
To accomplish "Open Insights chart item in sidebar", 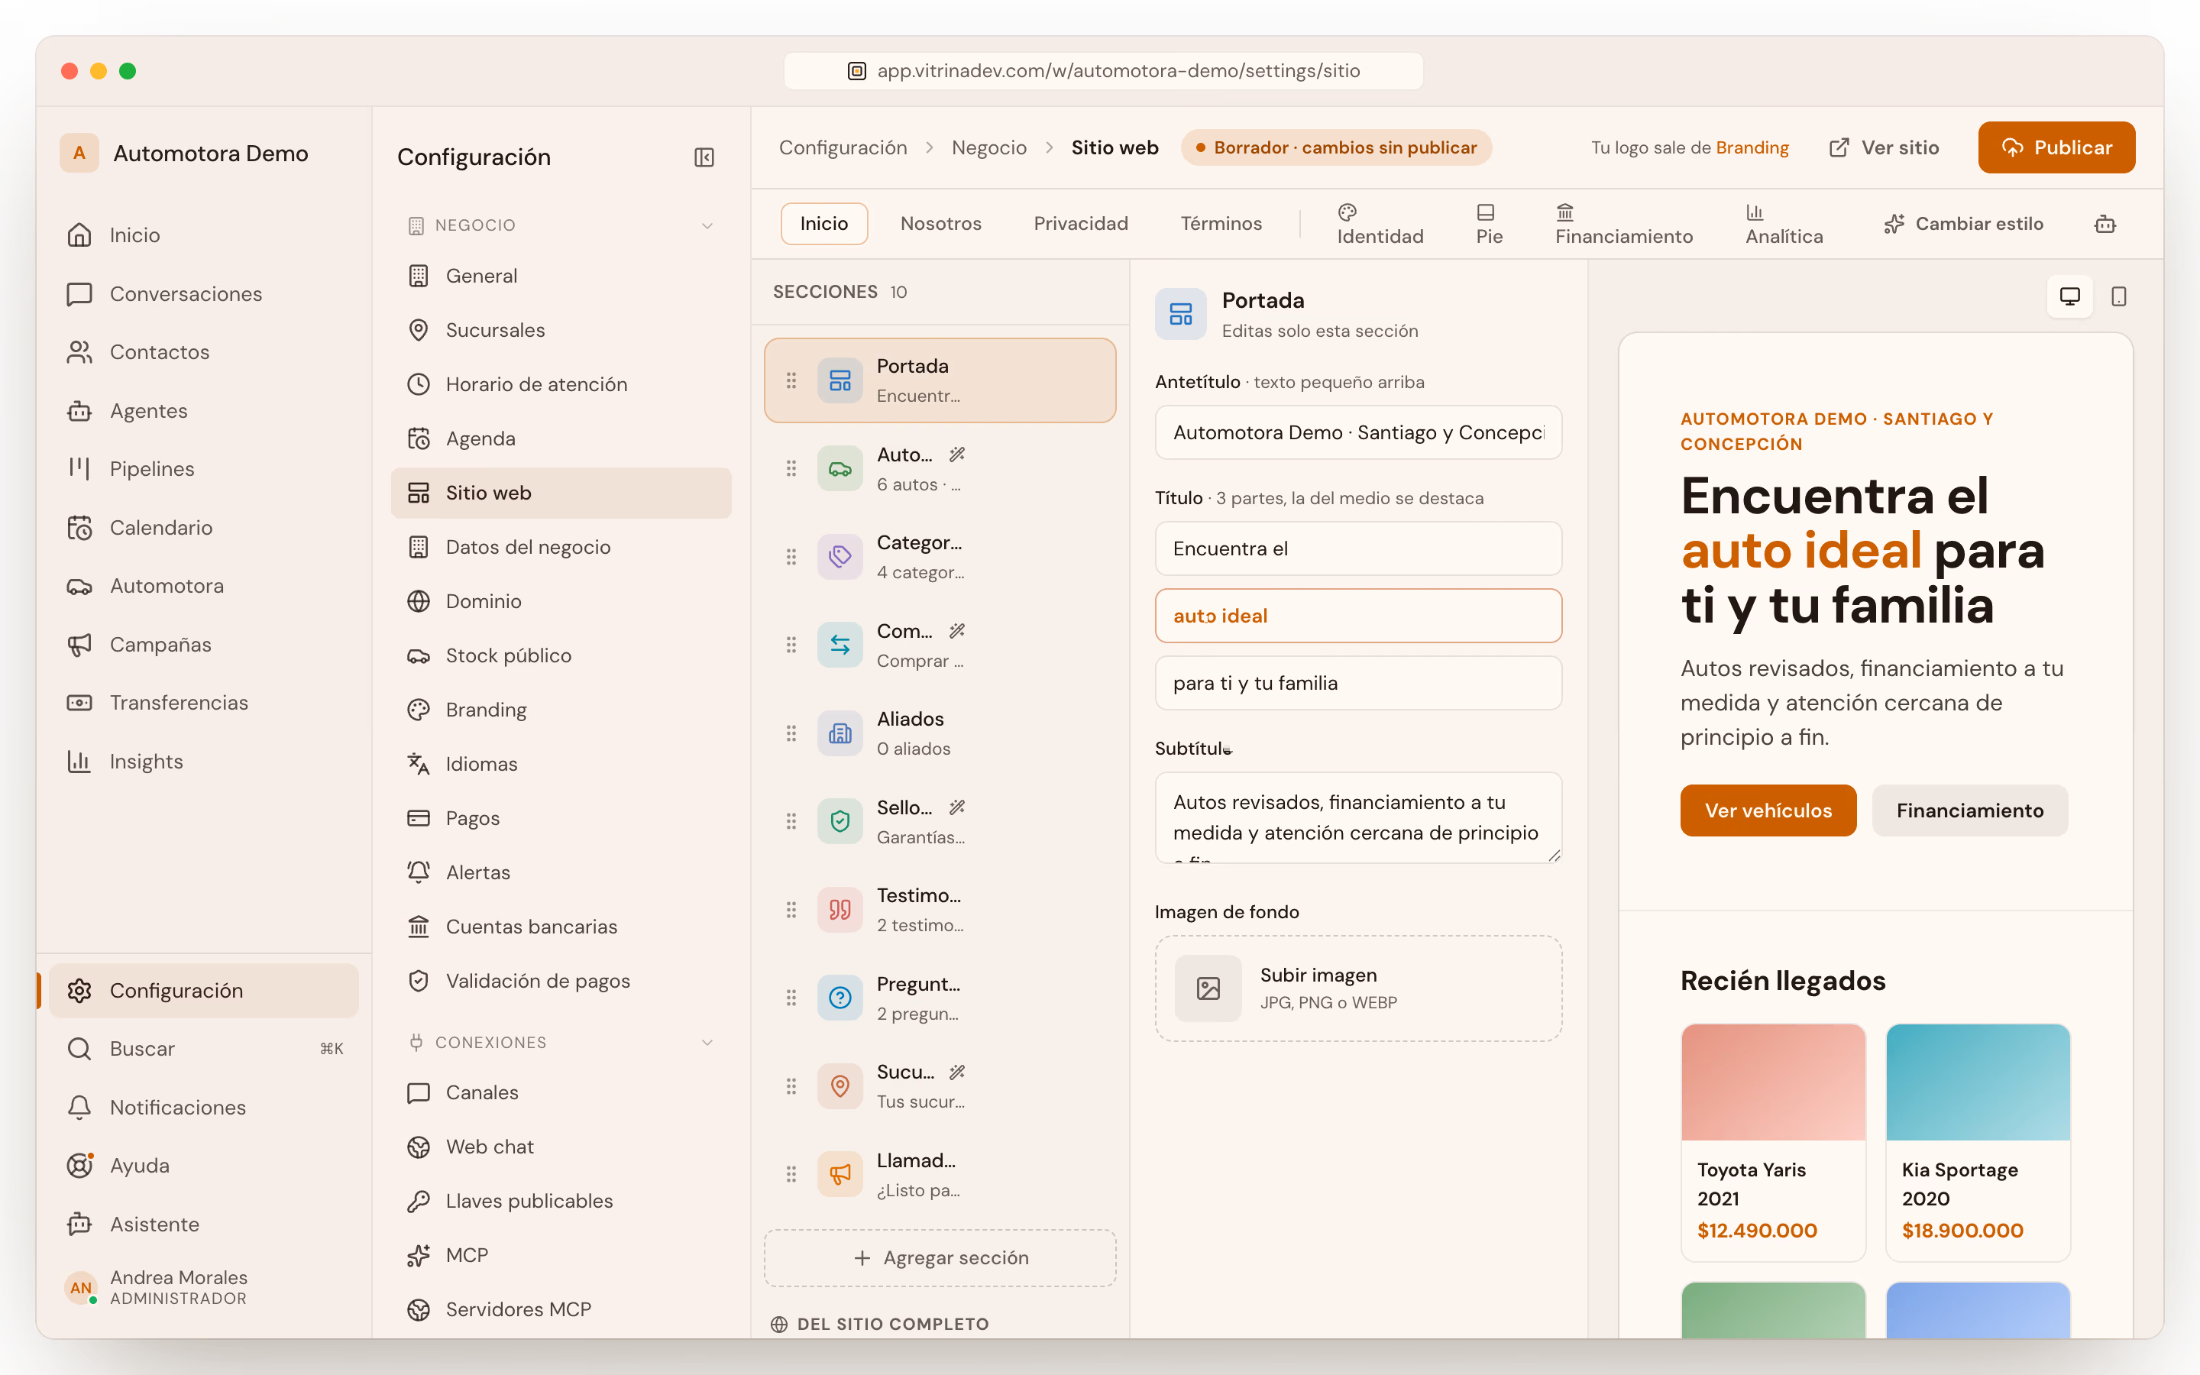I will tap(204, 761).
